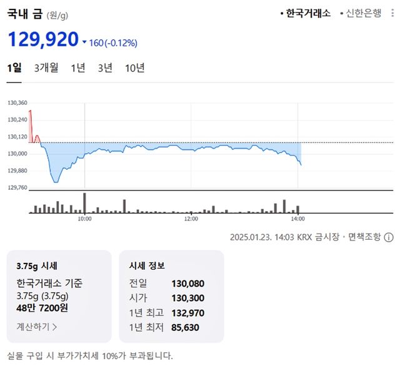
Task: Click the chevron arrow next to 계산하기
Action: click(x=54, y=326)
